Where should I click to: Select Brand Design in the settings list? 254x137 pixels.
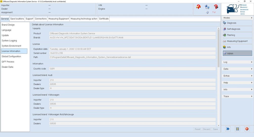coord(14,25)
